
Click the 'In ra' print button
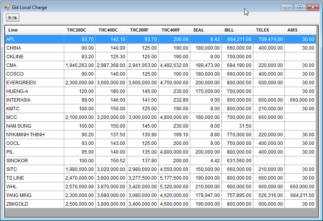pos(12,17)
